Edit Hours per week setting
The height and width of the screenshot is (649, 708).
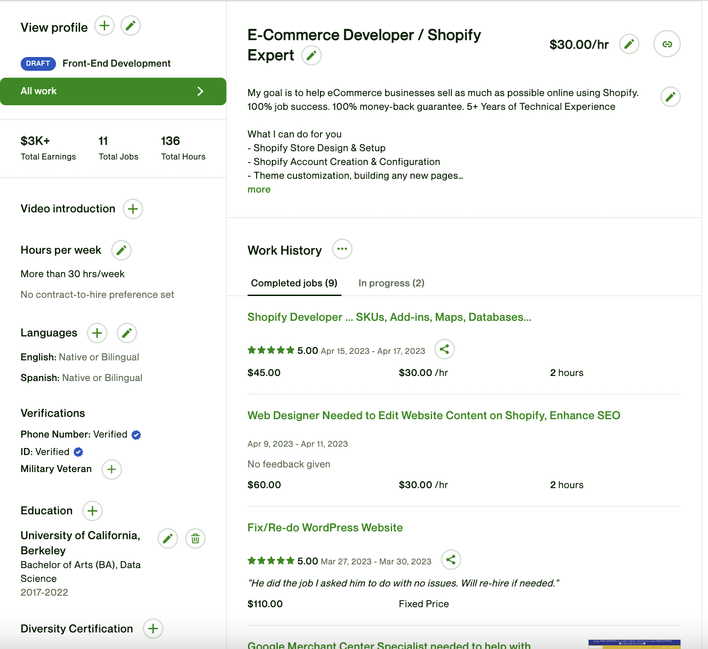click(x=121, y=250)
